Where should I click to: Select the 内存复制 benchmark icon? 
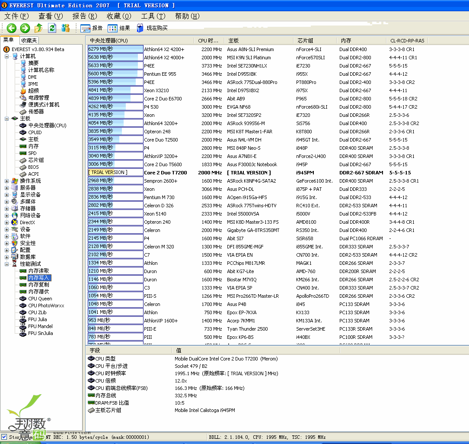click(23, 285)
